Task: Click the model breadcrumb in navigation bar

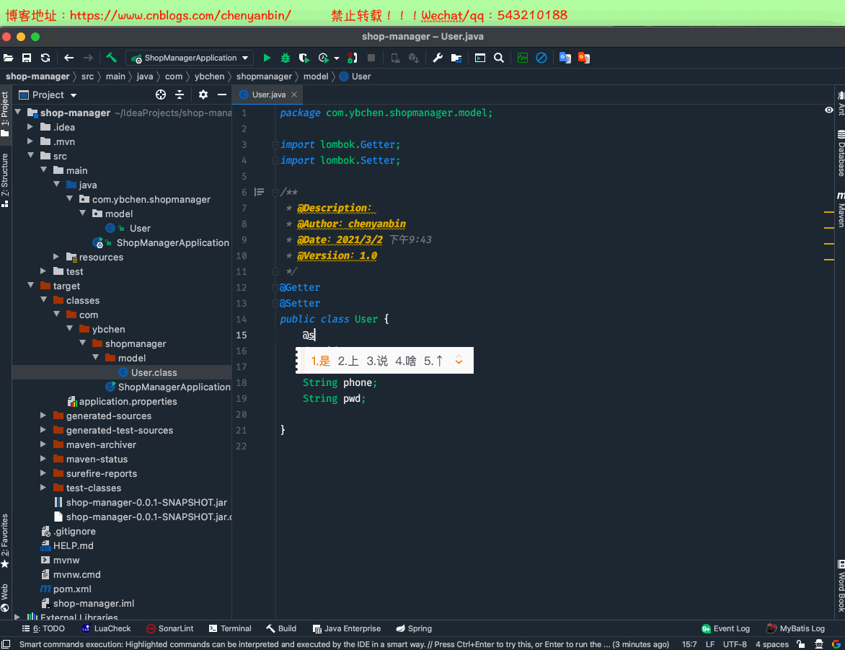Action: [316, 76]
